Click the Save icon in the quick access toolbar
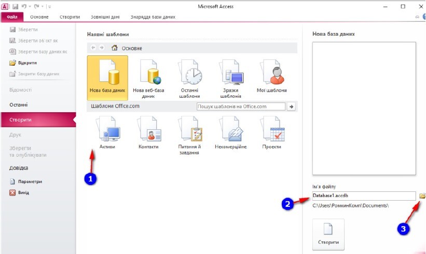 click(15, 7)
